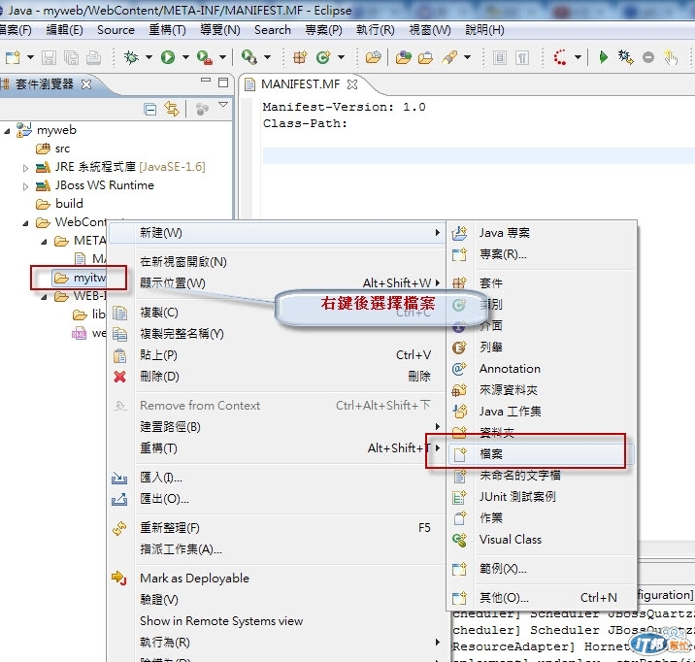Click the Collapse All icon in package explorer

tap(150, 109)
